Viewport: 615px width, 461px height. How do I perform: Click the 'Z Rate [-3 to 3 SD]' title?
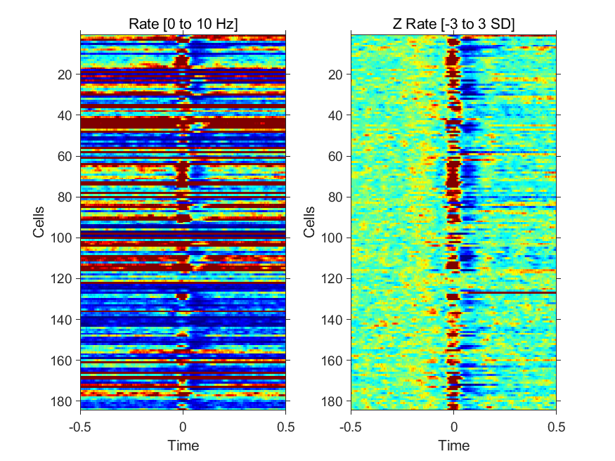453,24
